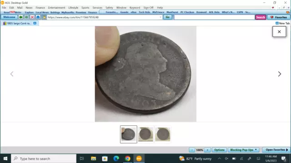Open the Tech Help favorites shortcut
The height and width of the screenshot is (163, 291).
pyautogui.click(x=145, y=12)
